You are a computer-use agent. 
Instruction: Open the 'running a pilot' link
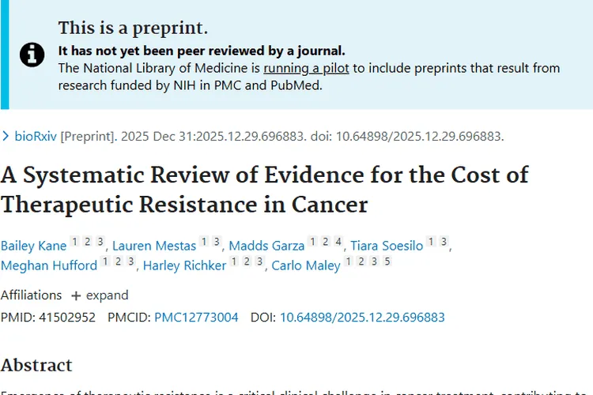point(306,68)
